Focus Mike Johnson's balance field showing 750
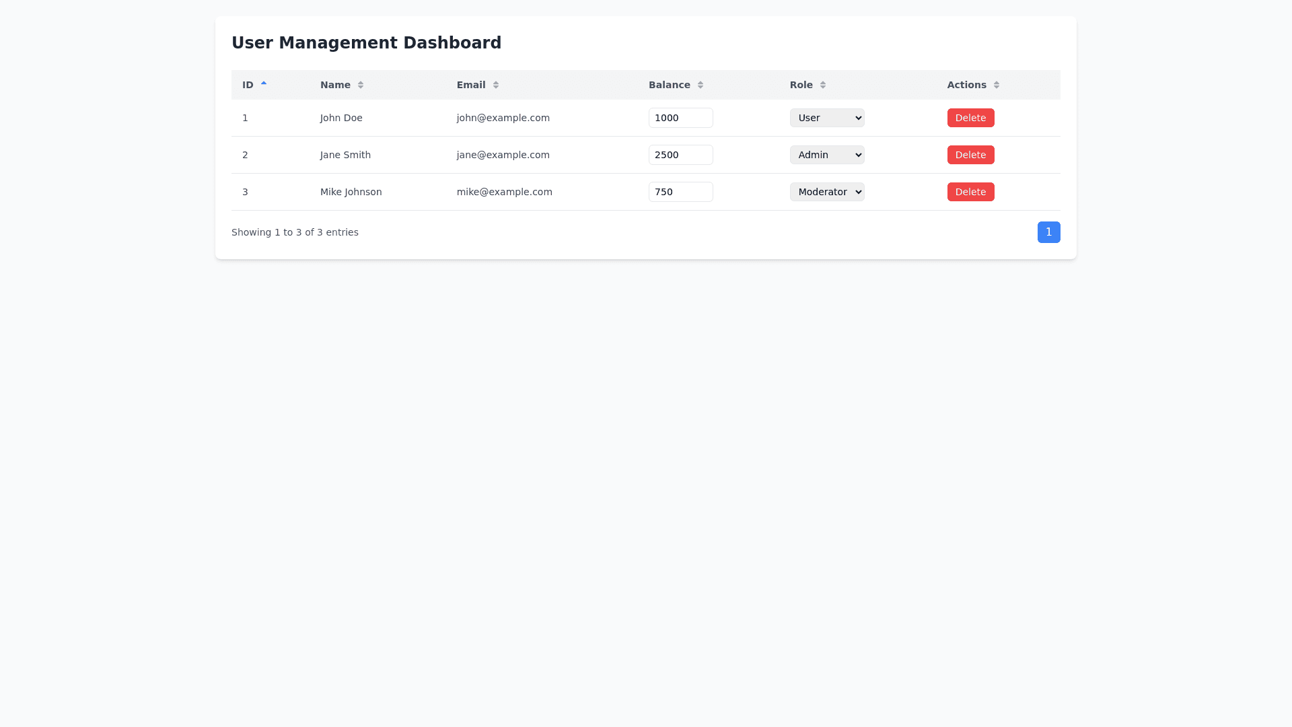Viewport: 1292px width, 727px height. (x=680, y=192)
